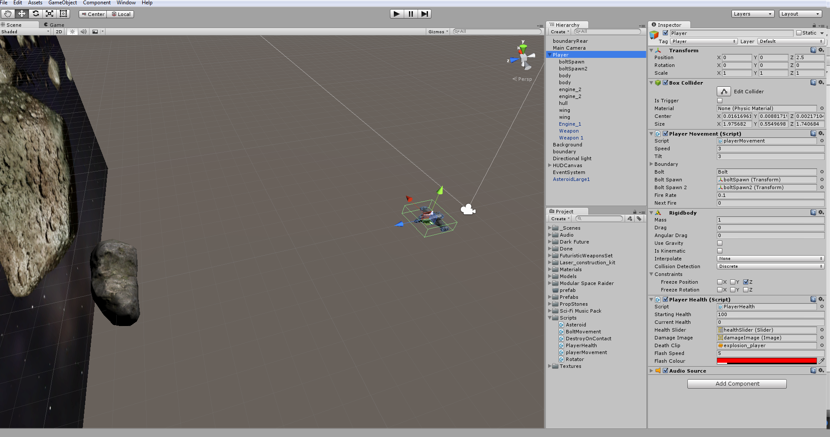Open object picker for Bolt field
Image resolution: width=830 pixels, height=437 pixels.
pyautogui.click(x=822, y=172)
